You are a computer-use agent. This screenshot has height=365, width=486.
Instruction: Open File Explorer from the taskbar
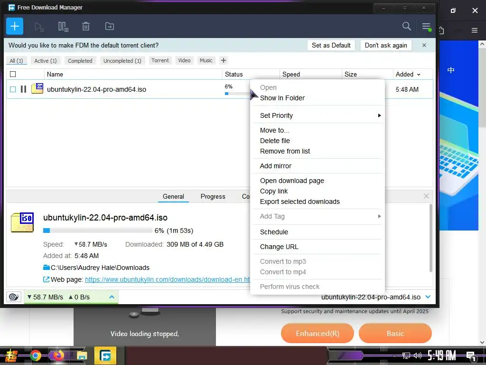[x=82, y=355]
